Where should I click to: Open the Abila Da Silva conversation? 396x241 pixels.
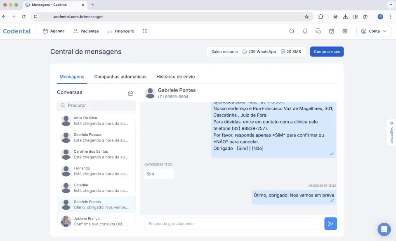click(x=96, y=121)
